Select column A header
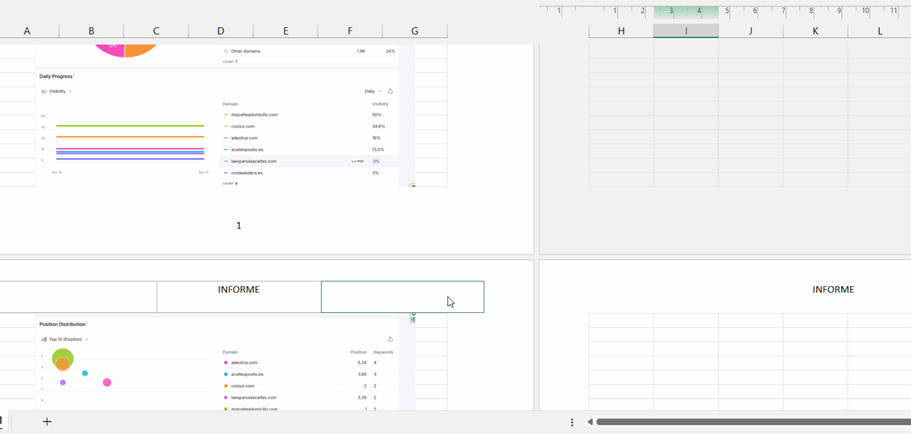The height and width of the screenshot is (434, 911). (27, 31)
